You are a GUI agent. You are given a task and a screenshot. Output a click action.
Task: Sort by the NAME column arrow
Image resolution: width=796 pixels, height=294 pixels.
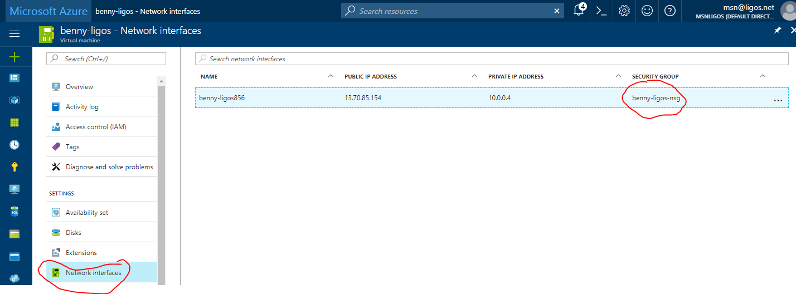[x=331, y=76]
